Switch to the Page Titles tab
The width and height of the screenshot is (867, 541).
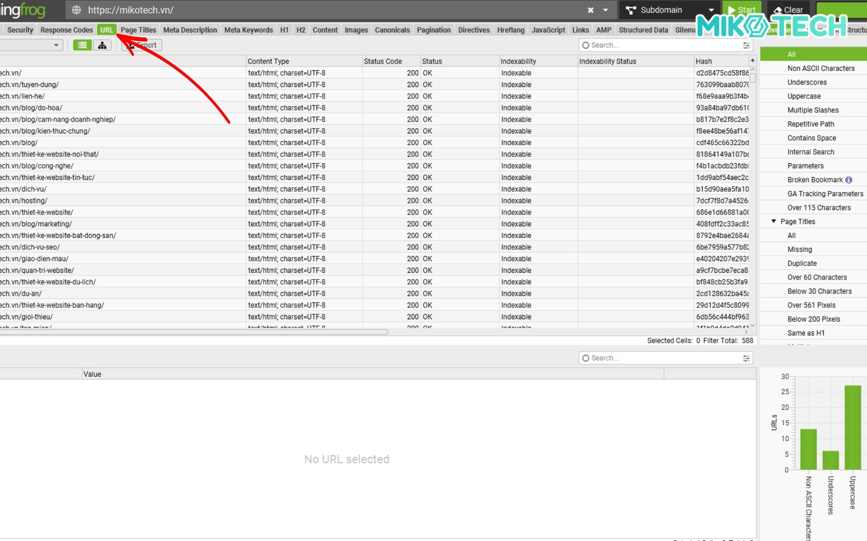coord(138,30)
